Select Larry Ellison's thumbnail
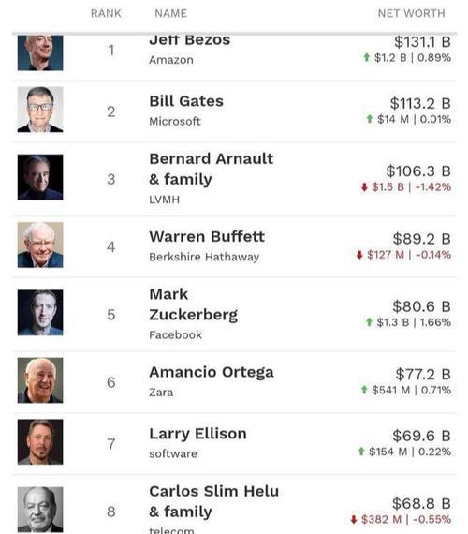Screen dimensions: 468x534 click(x=40, y=442)
